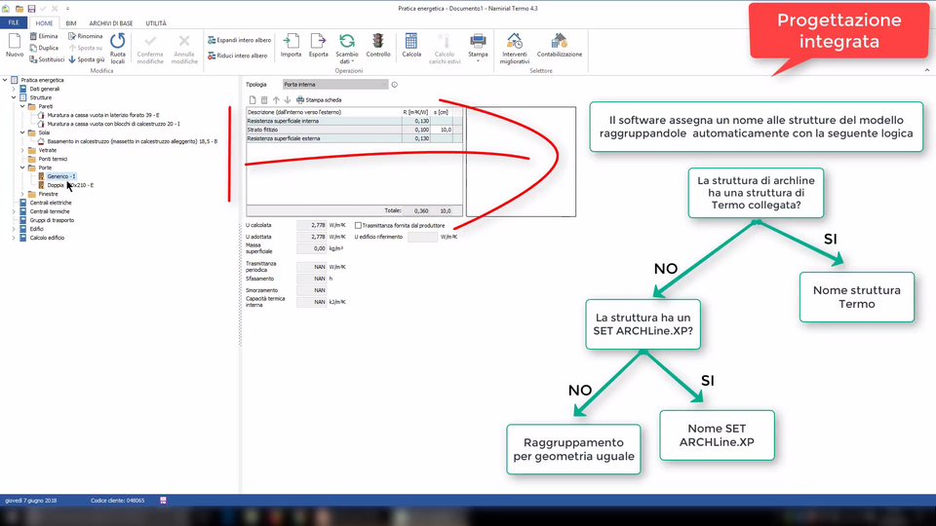
Task: Expand the Centrali termiche node
Action: click(14, 211)
